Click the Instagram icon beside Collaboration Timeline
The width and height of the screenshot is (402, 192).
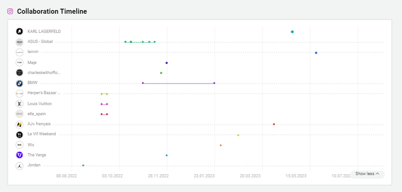10,11
